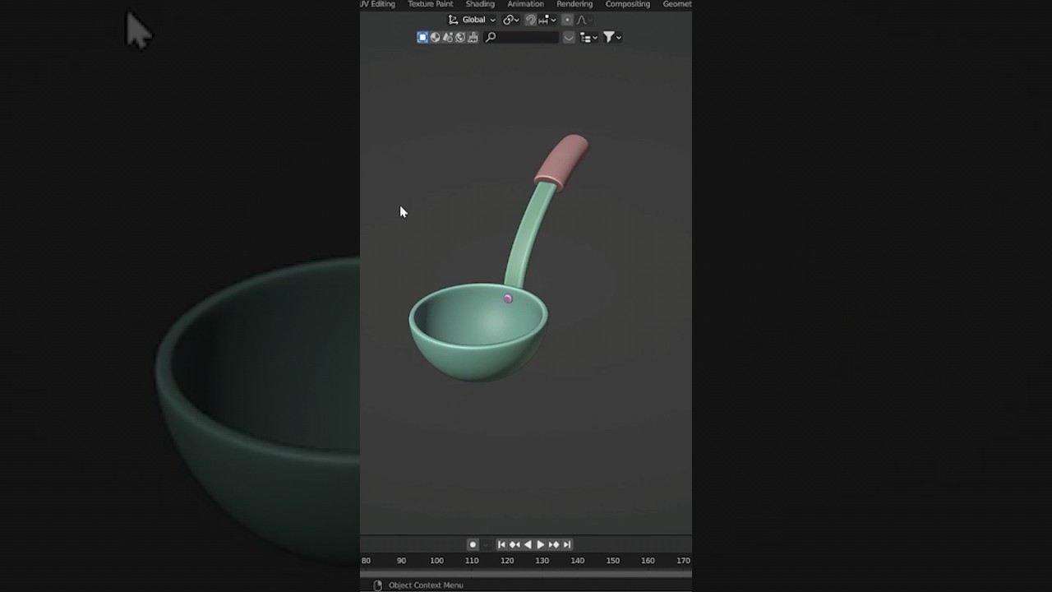Toggle the auto keying record button
The width and height of the screenshot is (1052, 592).
click(473, 544)
